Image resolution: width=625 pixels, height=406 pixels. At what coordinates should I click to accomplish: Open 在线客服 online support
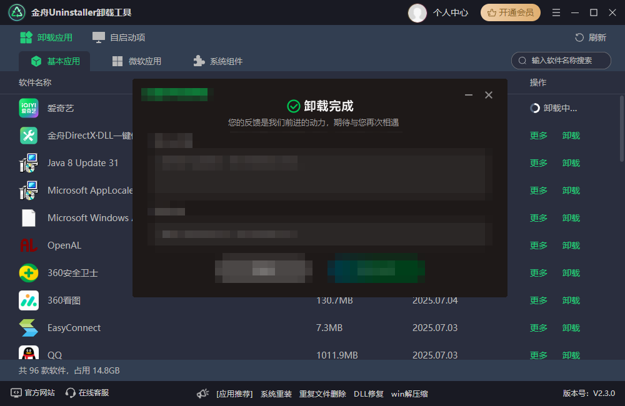point(87,393)
